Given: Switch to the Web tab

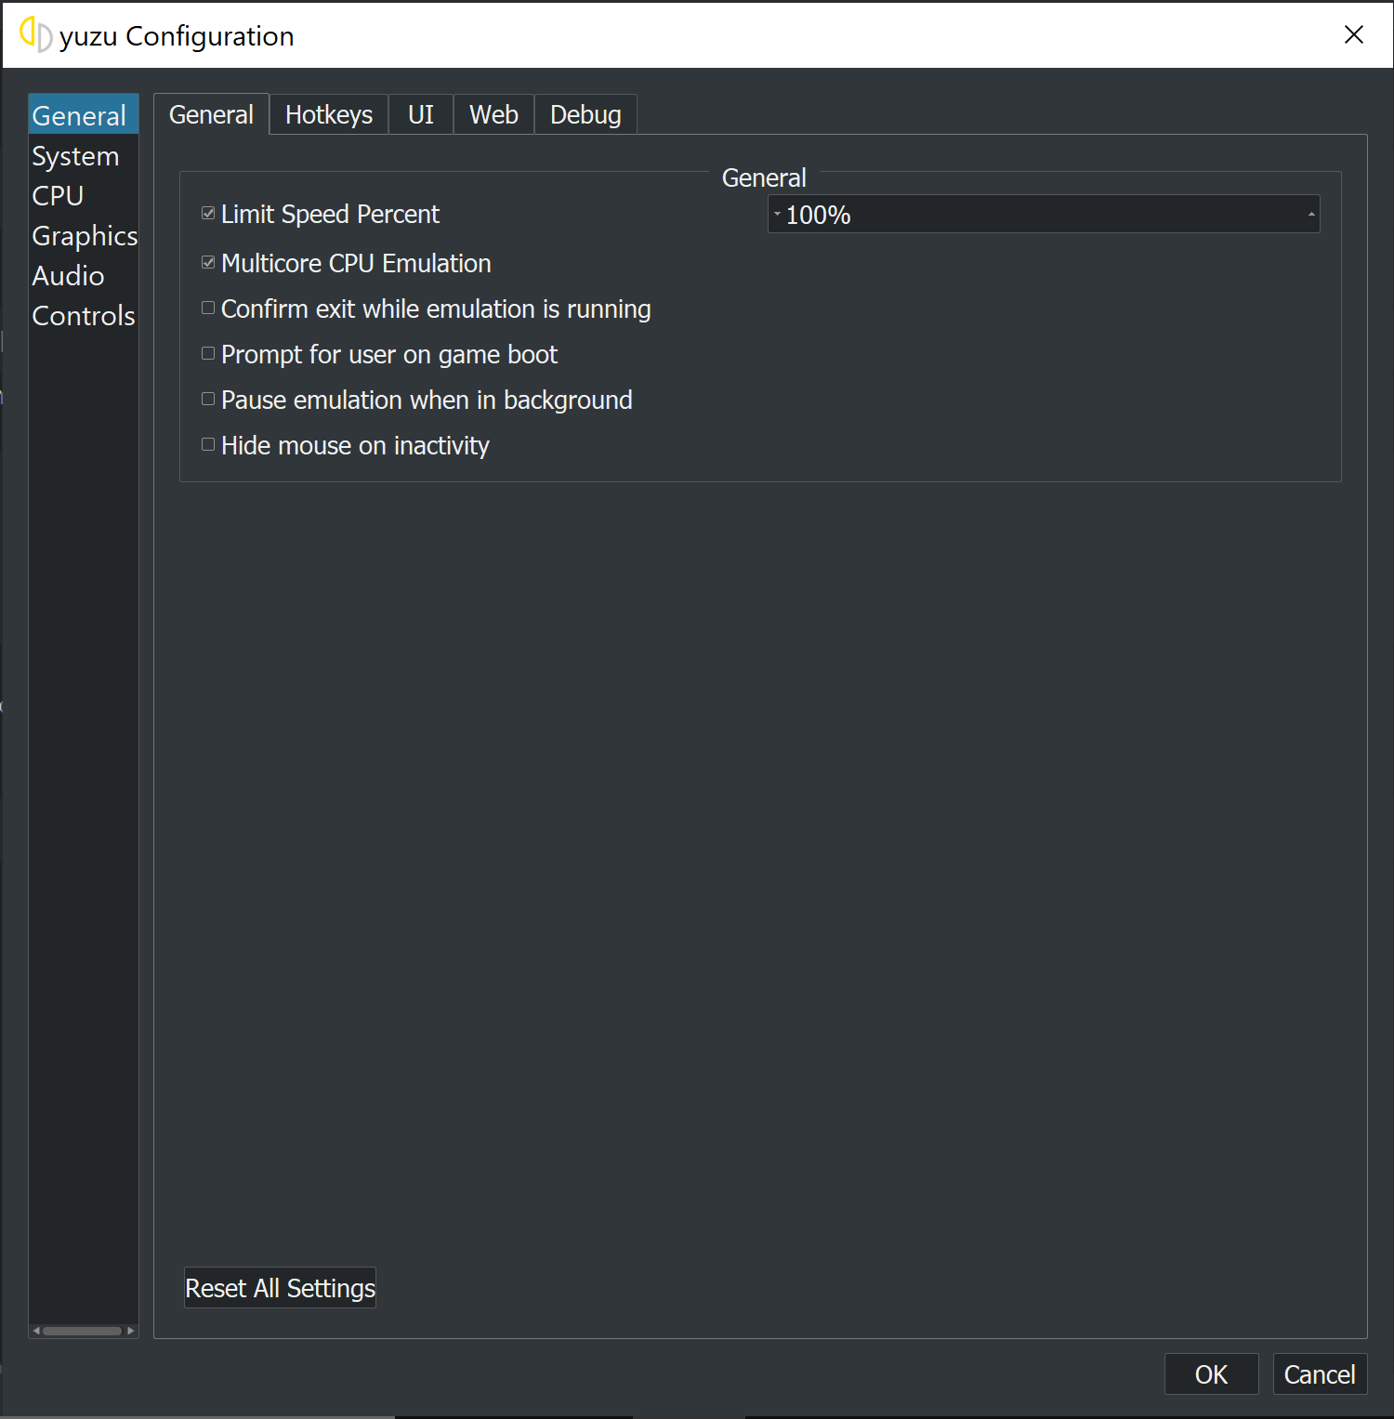Looking at the screenshot, I should pos(493,114).
